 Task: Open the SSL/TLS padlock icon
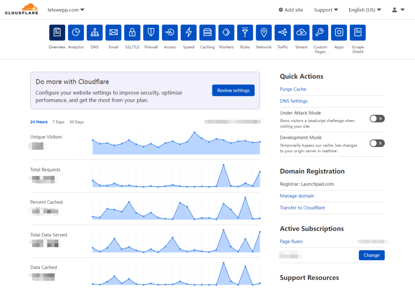point(132,33)
